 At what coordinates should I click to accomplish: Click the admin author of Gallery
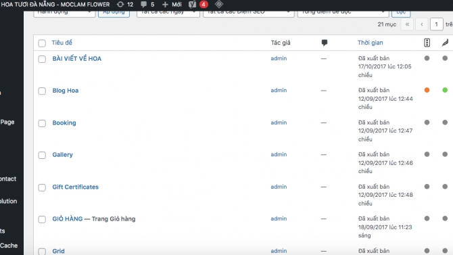pyautogui.click(x=279, y=154)
